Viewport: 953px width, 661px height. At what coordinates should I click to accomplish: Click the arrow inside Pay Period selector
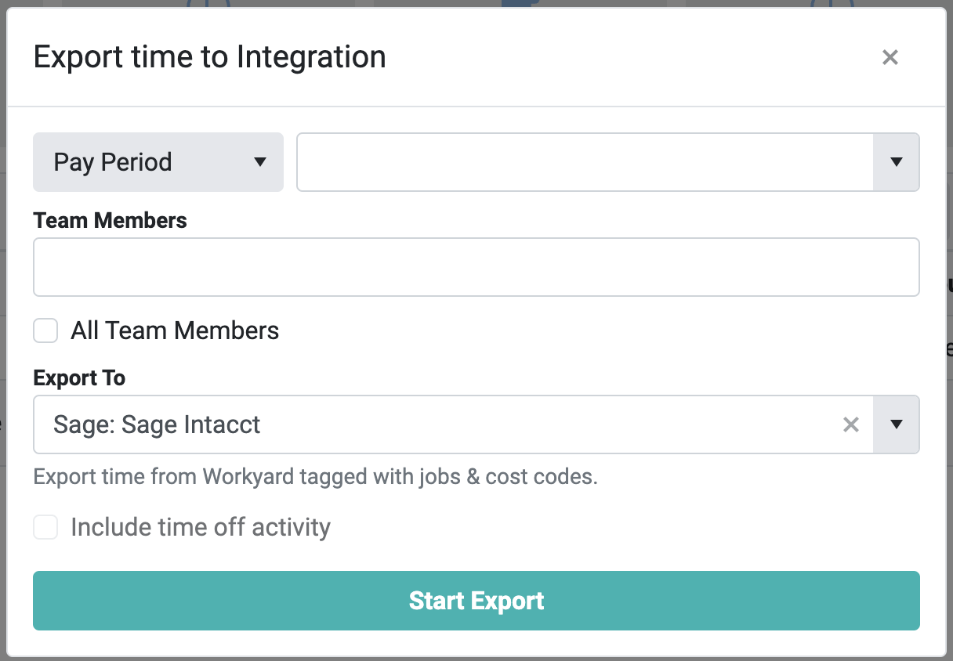pyautogui.click(x=260, y=162)
